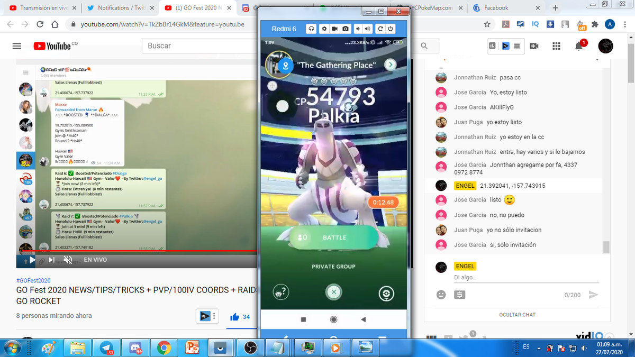The image size is (635, 357).
Task: Start screen recording with the camcorder icon
Action: tap(334, 29)
